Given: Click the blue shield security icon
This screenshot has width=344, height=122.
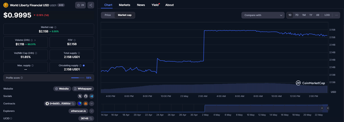Looking at the screenshot, I should pos(80,104).
